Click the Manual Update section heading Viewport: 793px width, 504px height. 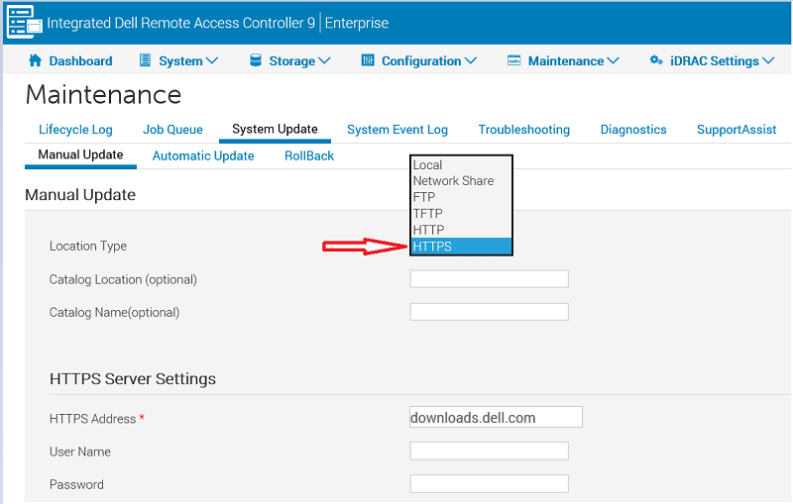pos(80,195)
